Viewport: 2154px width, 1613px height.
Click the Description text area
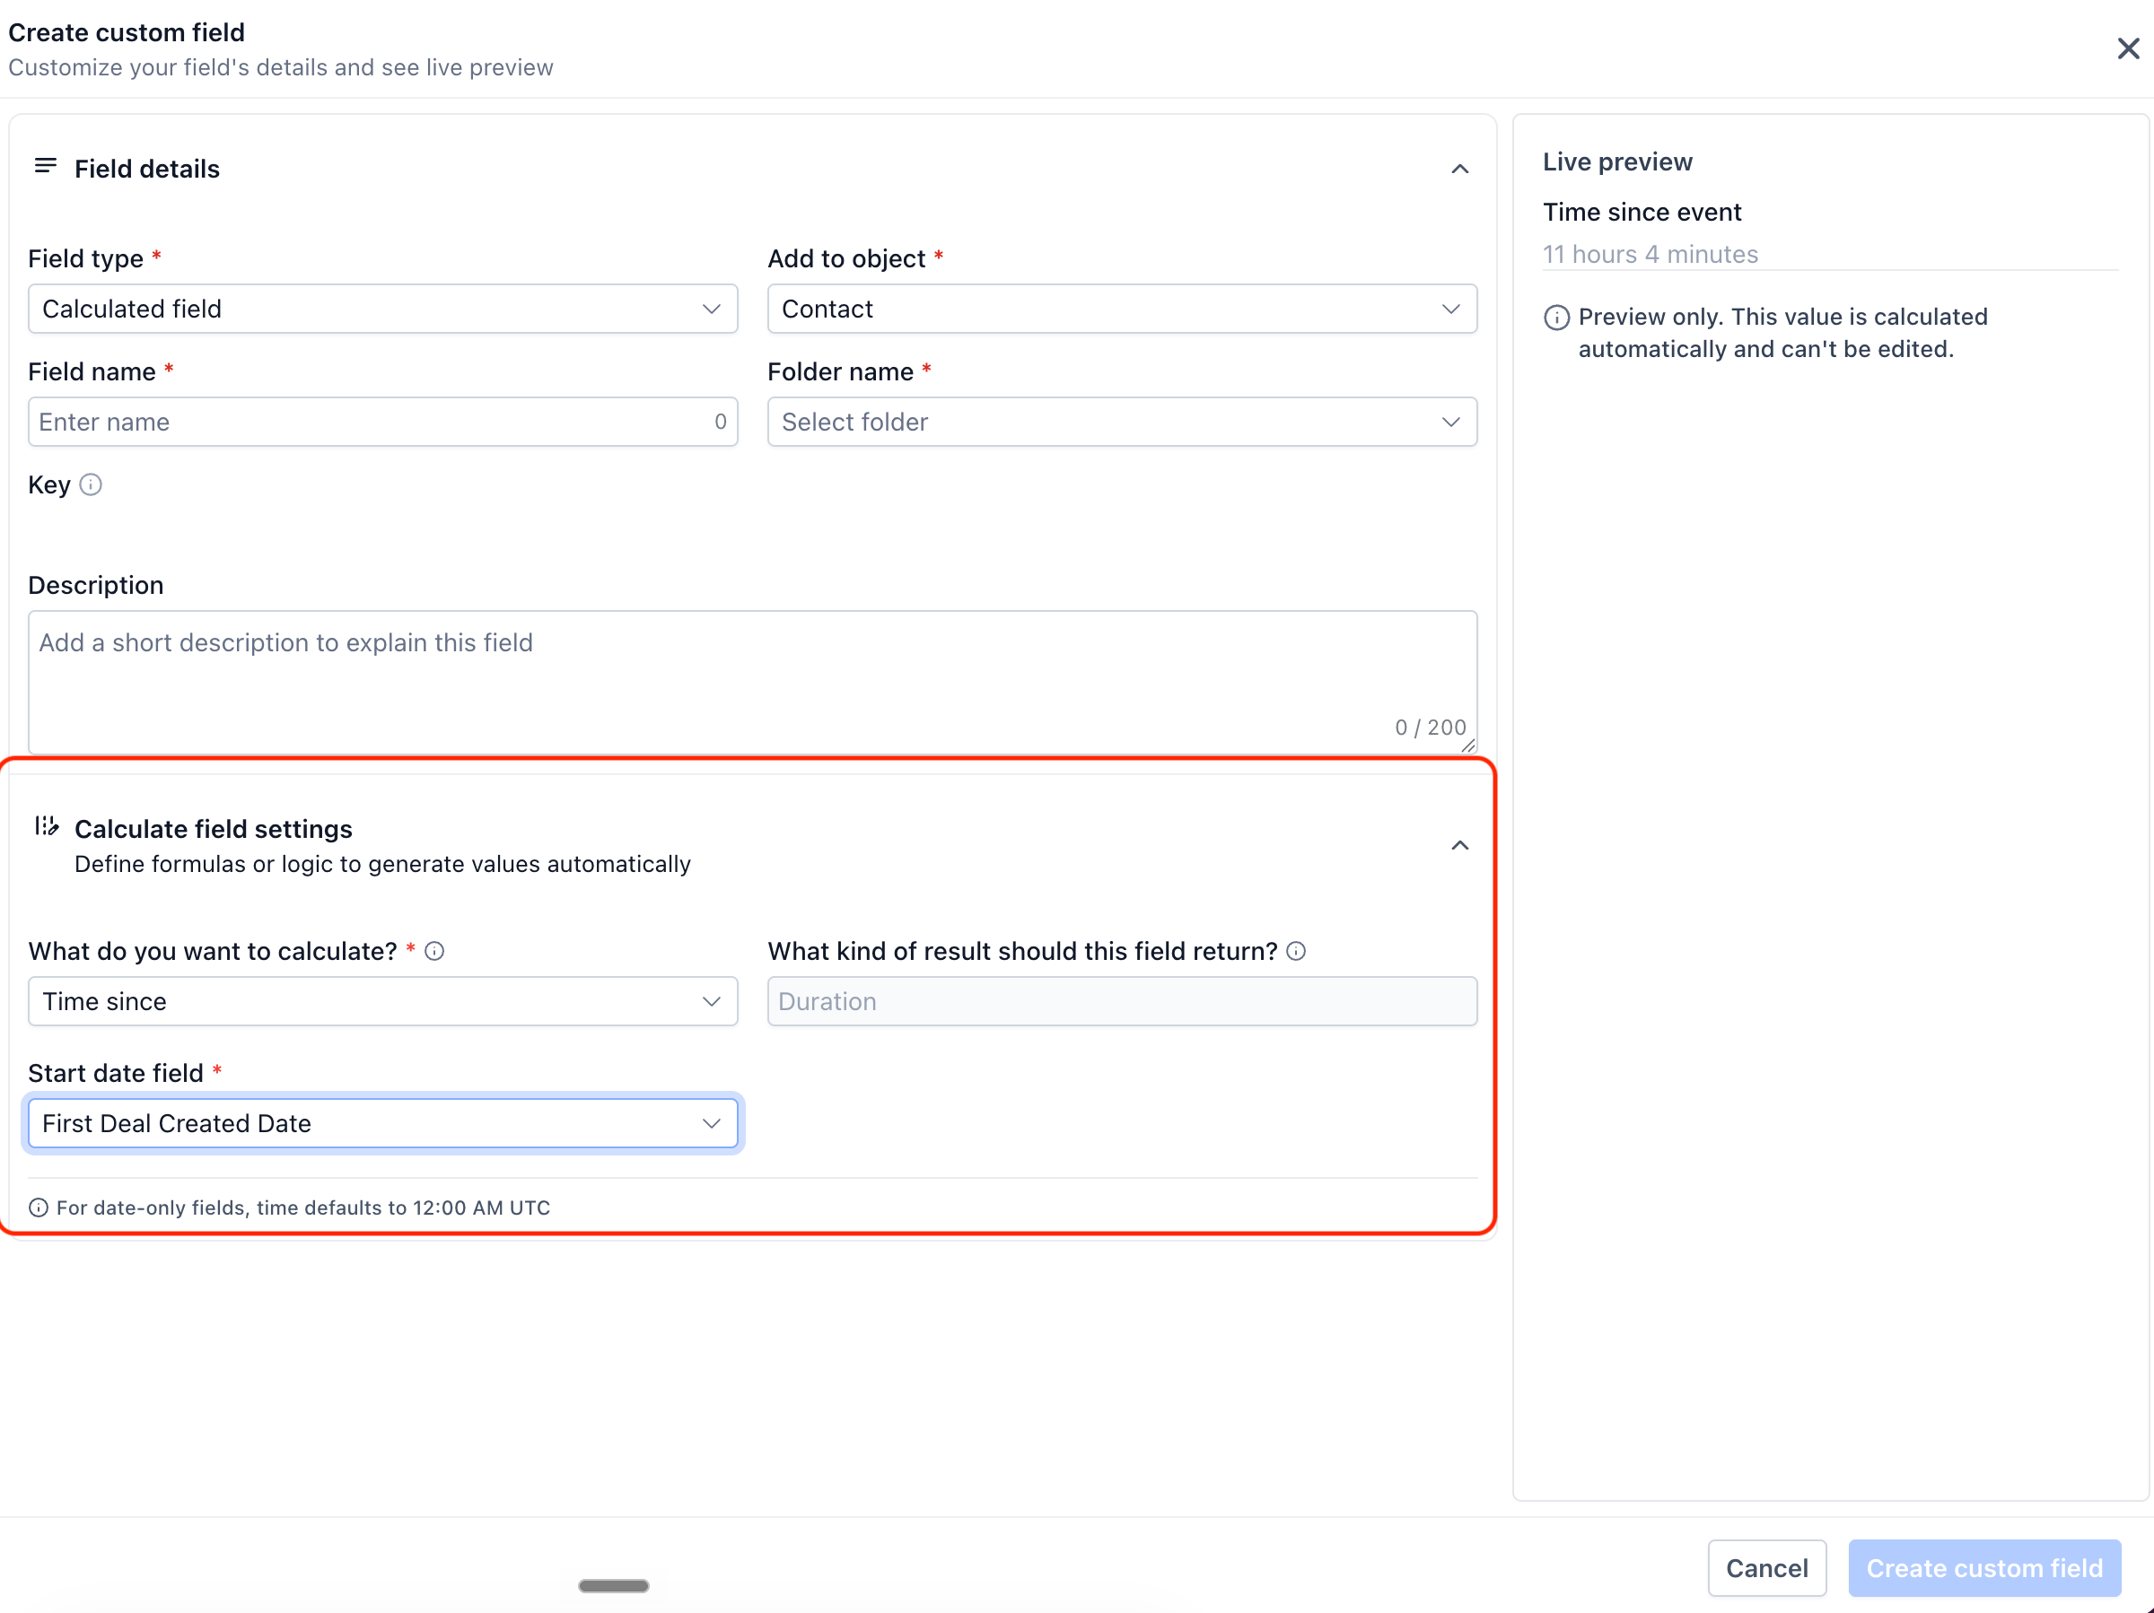753,683
